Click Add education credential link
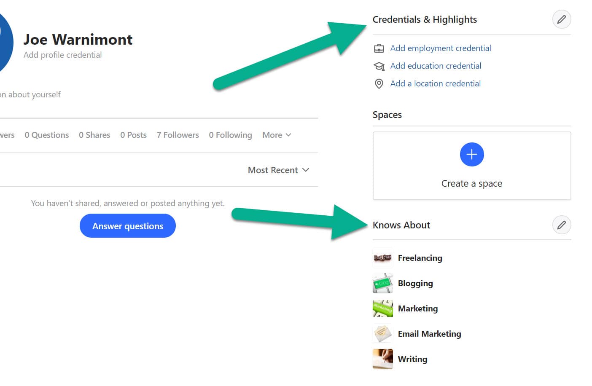Screen dimensions: 592x386 436,66
